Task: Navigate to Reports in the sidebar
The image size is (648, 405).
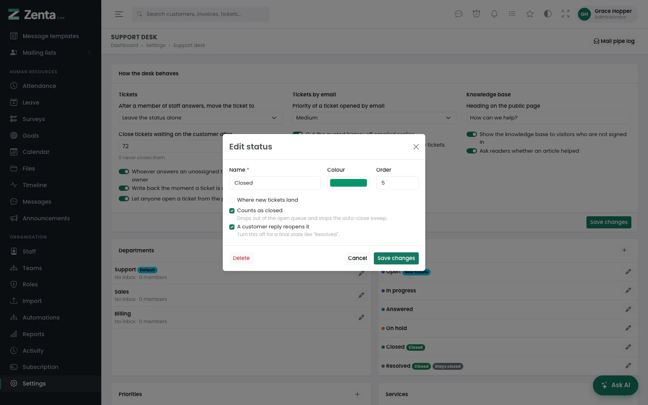Action: (51, 334)
